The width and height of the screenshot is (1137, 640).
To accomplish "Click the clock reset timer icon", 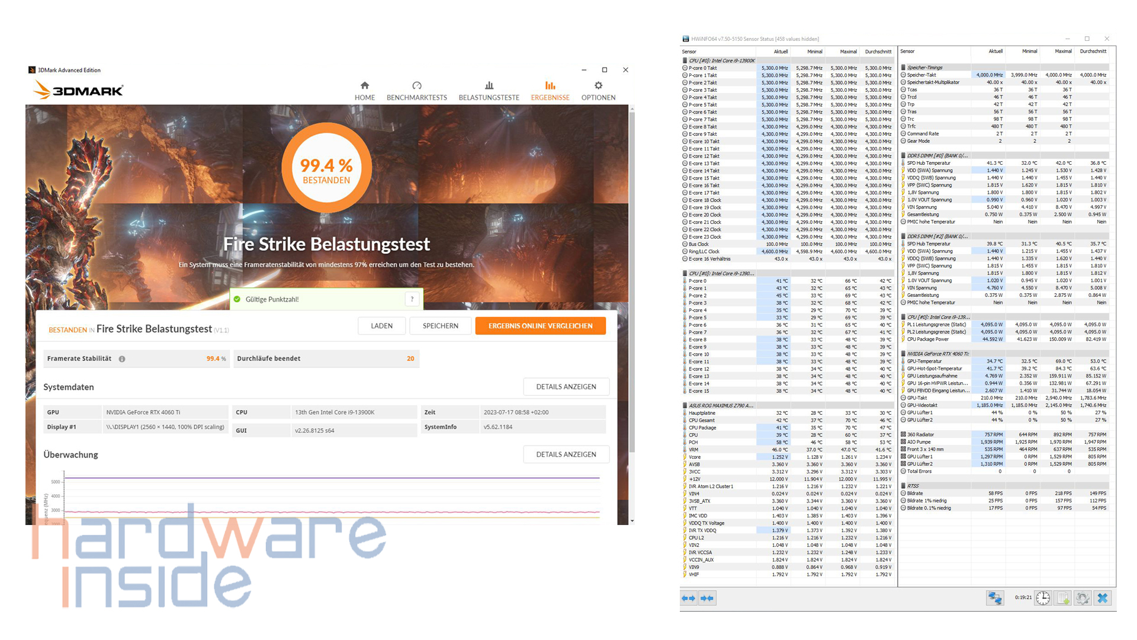I will pos(1043,599).
